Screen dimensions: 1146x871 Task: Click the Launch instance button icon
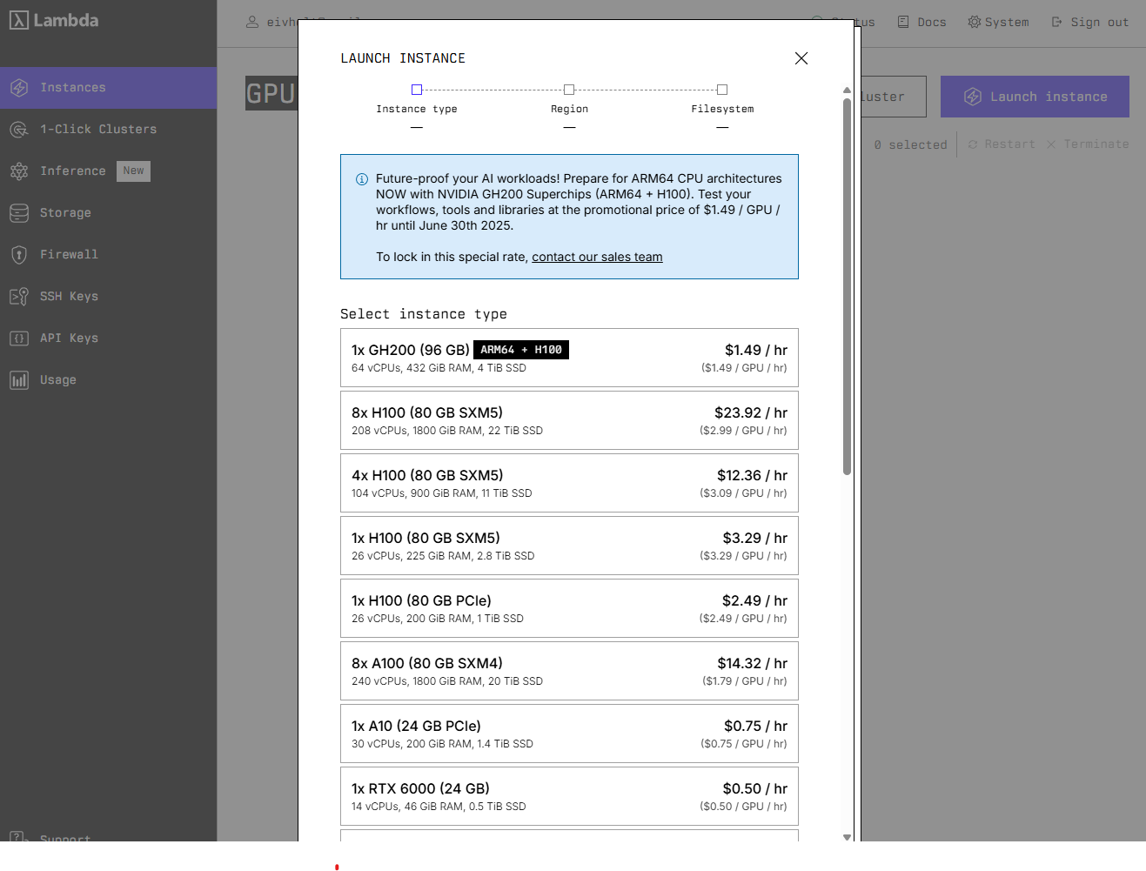pyautogui.click(x=973, y=97)
